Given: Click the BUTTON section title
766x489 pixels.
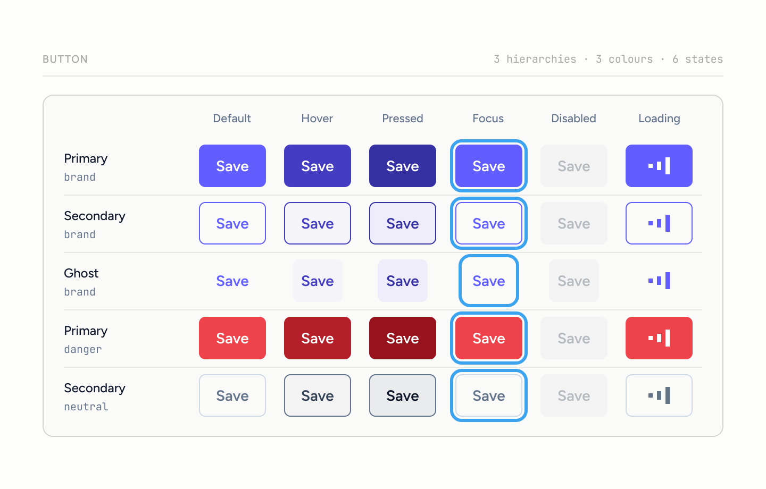Looking at the screenshot, I should click(65, 59).
